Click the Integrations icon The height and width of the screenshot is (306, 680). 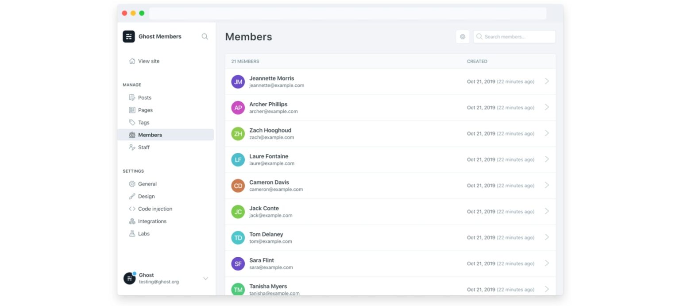pos(132,221)
